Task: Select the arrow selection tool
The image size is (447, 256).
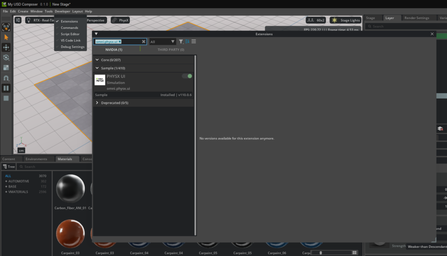Action: (6, 38)
